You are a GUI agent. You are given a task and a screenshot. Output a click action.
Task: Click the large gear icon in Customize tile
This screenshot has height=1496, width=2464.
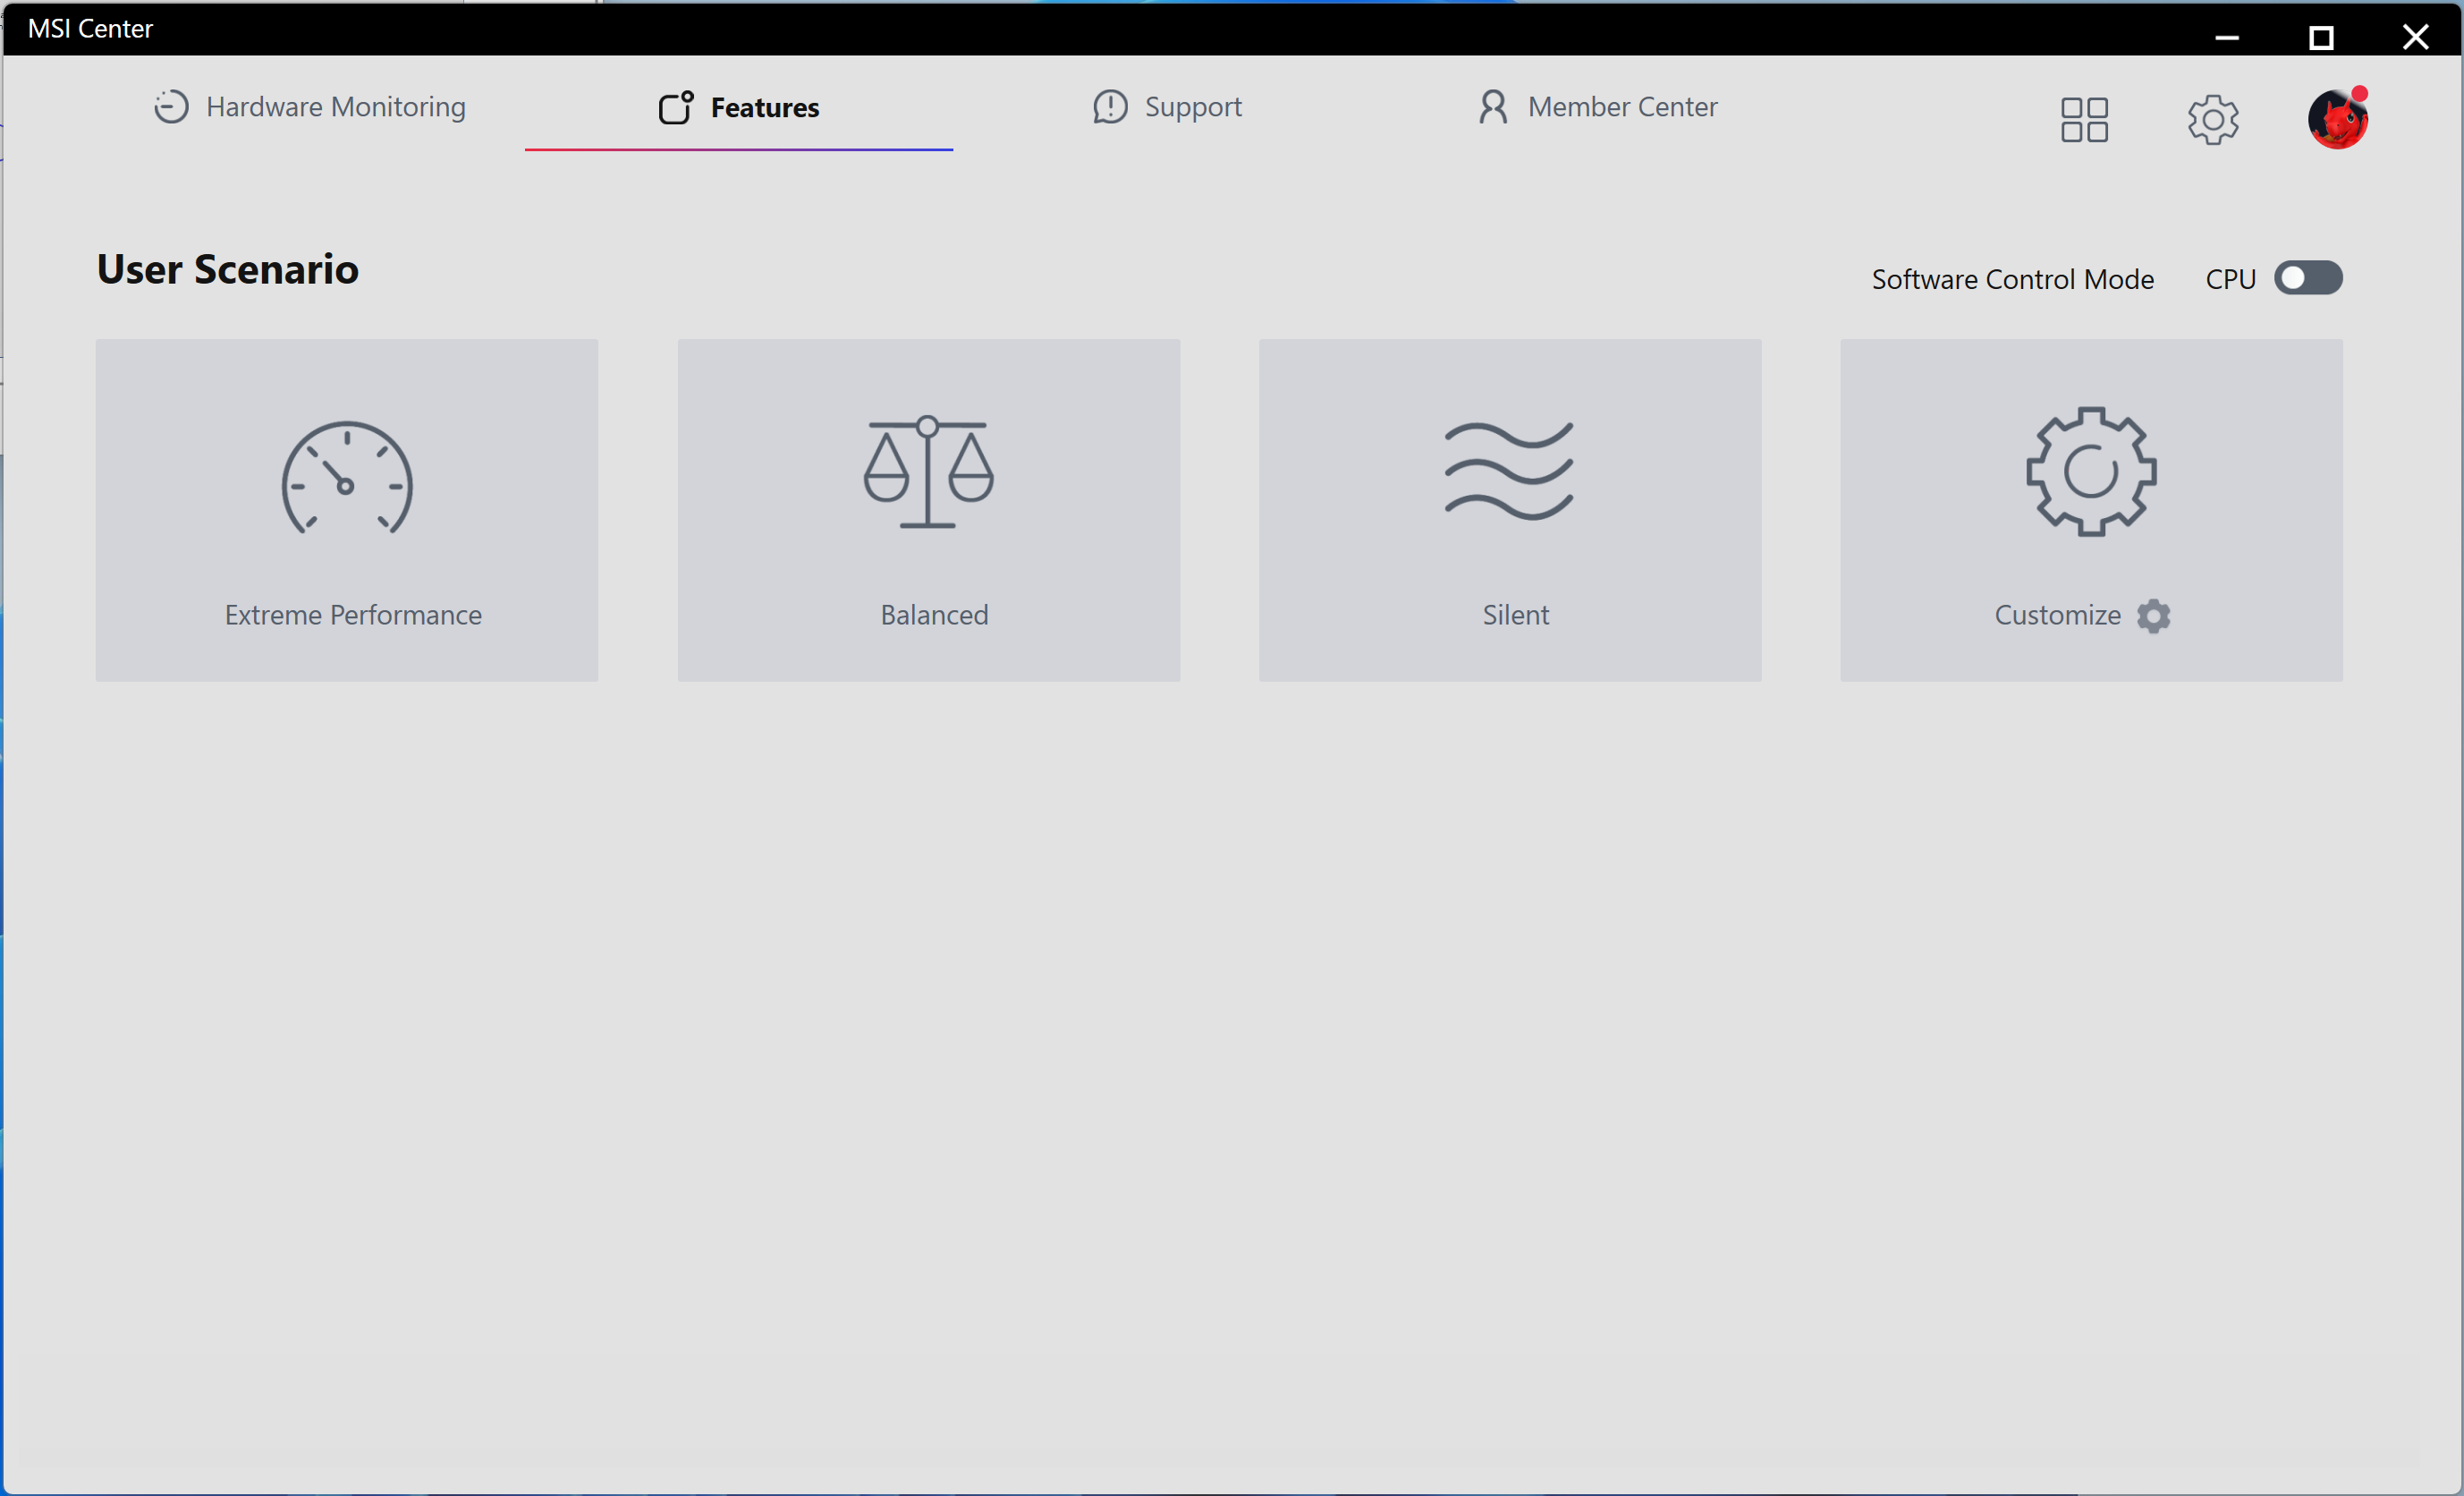coord(2090,472)
